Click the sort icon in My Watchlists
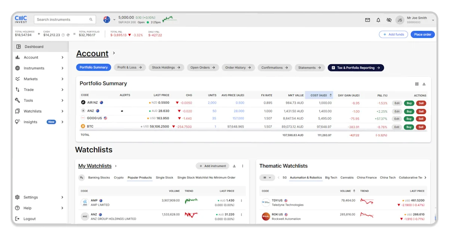The height and width of the screenshot is (237, 449). (x=82, y=178)
